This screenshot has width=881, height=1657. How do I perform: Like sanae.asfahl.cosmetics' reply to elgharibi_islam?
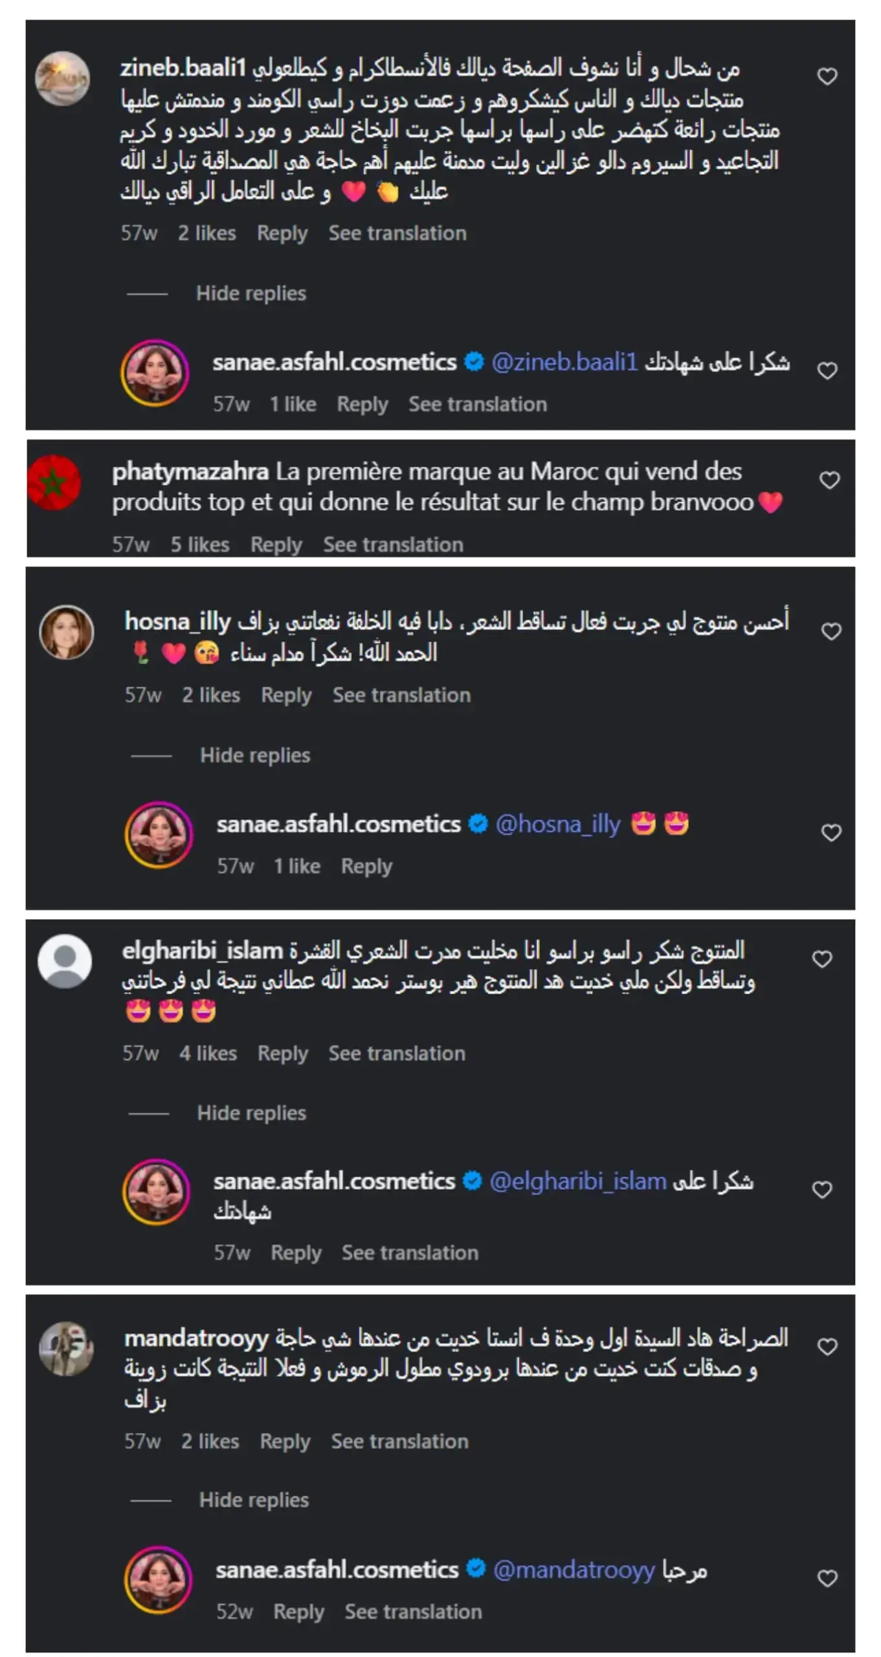[x=822, y=1190]
